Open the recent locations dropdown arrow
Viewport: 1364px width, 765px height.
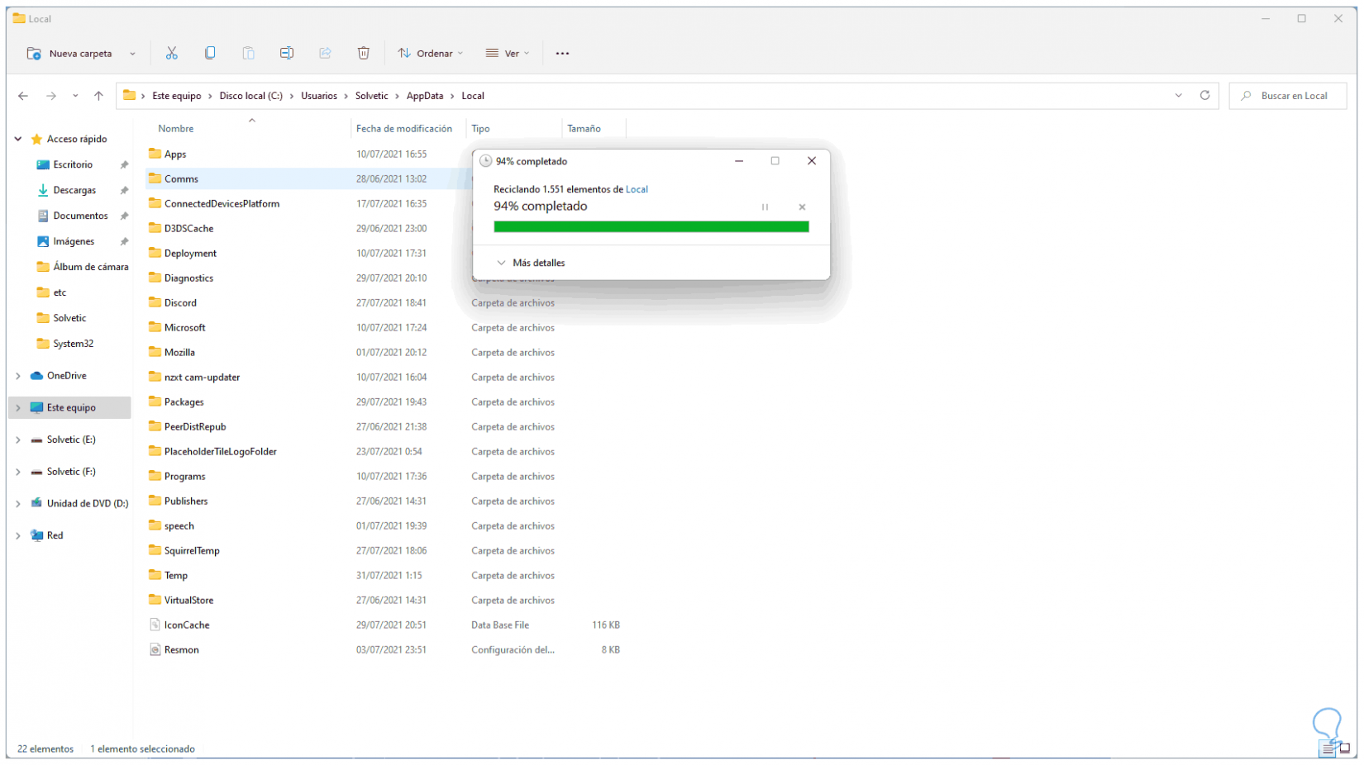tap(75, 96)
